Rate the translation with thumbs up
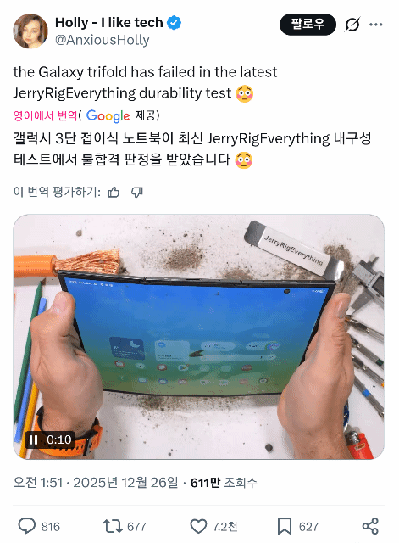 (x=114, y=192)
